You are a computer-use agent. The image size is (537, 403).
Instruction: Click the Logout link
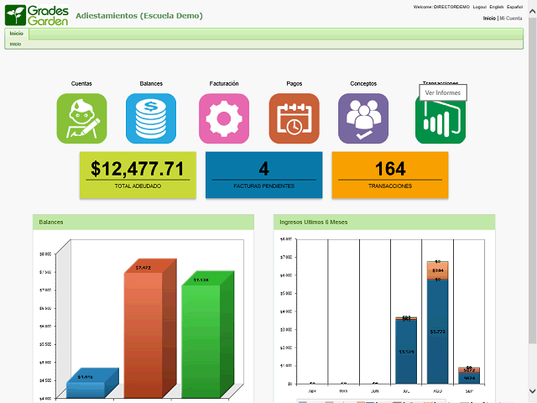479,7
